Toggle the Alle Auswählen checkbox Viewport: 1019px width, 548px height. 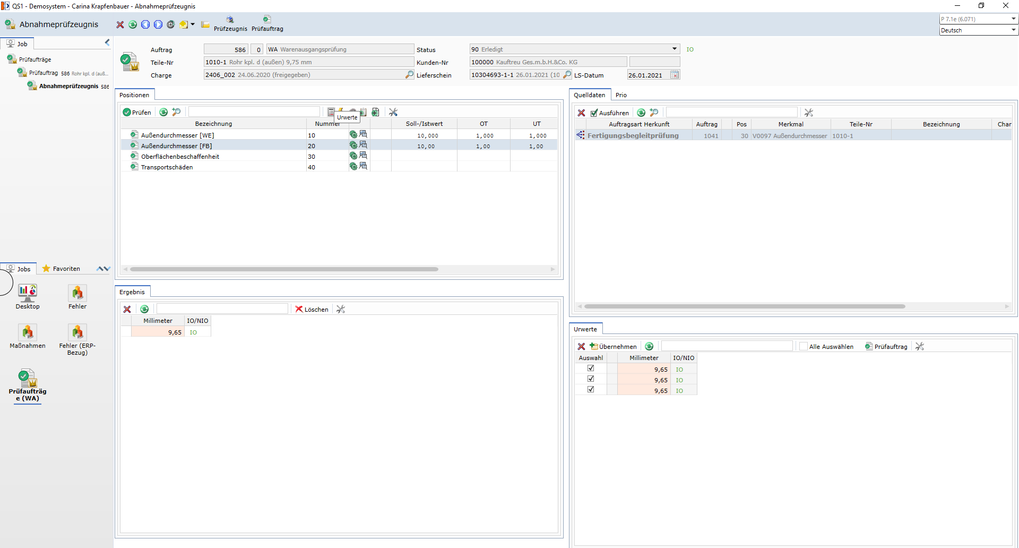(x=804, y=346)
